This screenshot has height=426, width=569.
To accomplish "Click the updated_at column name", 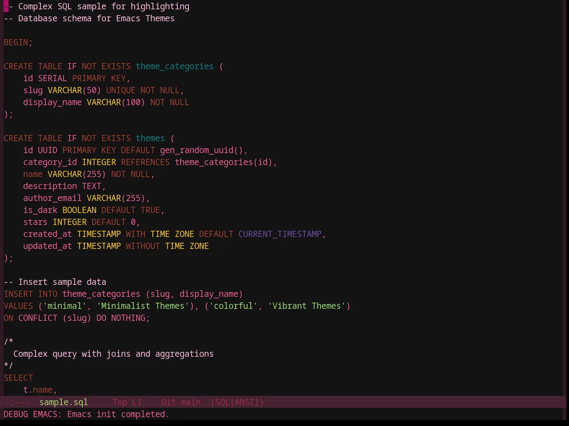I will [48, 246].
